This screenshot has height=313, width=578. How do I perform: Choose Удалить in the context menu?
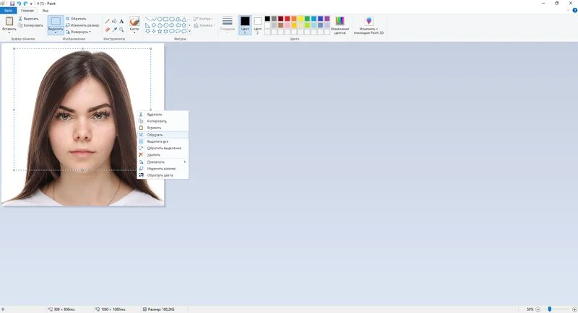pyautogui.click(x=163, y=155)
